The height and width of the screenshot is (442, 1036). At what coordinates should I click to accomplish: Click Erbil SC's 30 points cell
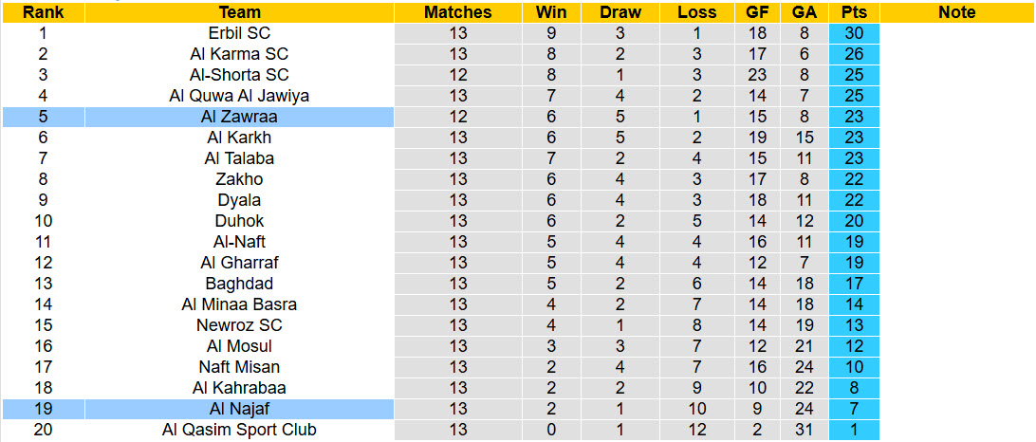coord(854,33)
